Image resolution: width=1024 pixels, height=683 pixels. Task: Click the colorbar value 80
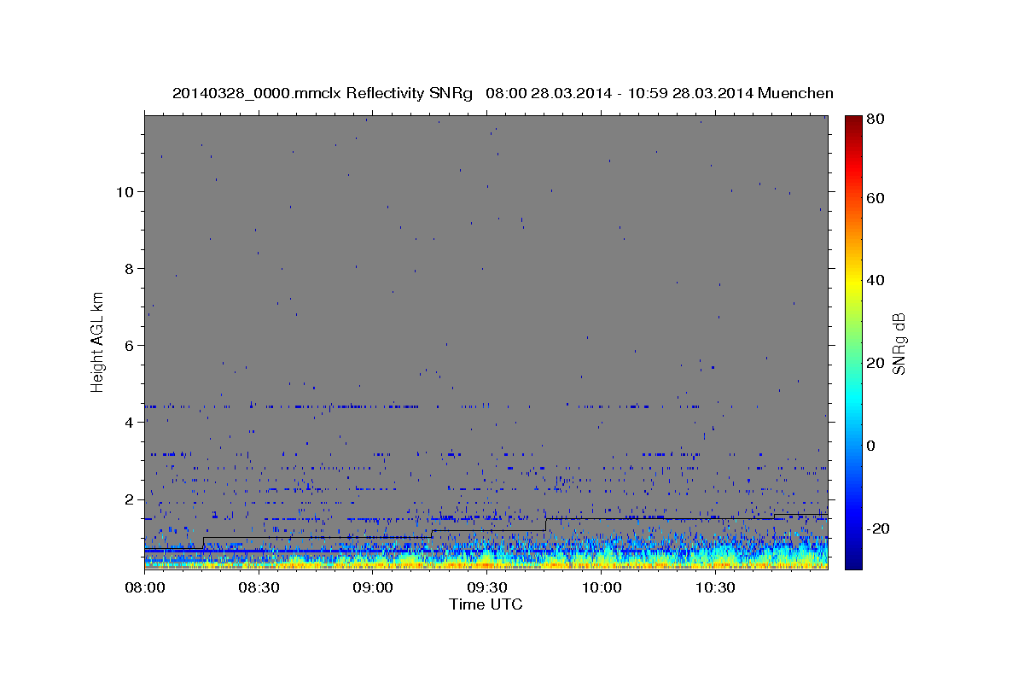pos(875,120)
